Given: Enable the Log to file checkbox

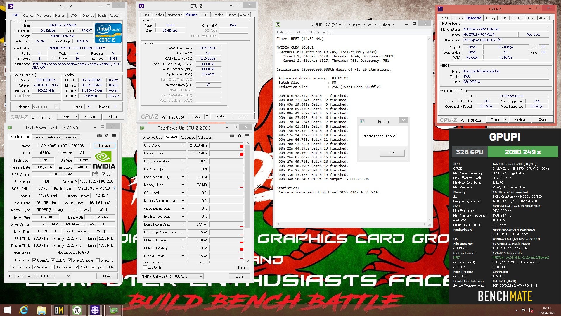Looking at the screenshot, I should click(x=145, y=267).
